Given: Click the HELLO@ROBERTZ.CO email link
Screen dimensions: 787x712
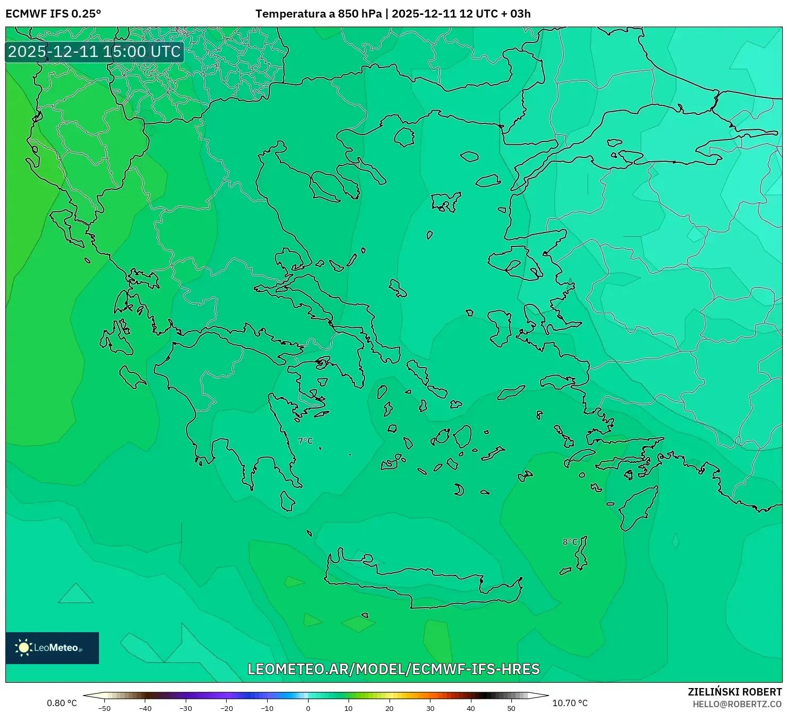Looking at the screenshot, I should coord(738,705).
